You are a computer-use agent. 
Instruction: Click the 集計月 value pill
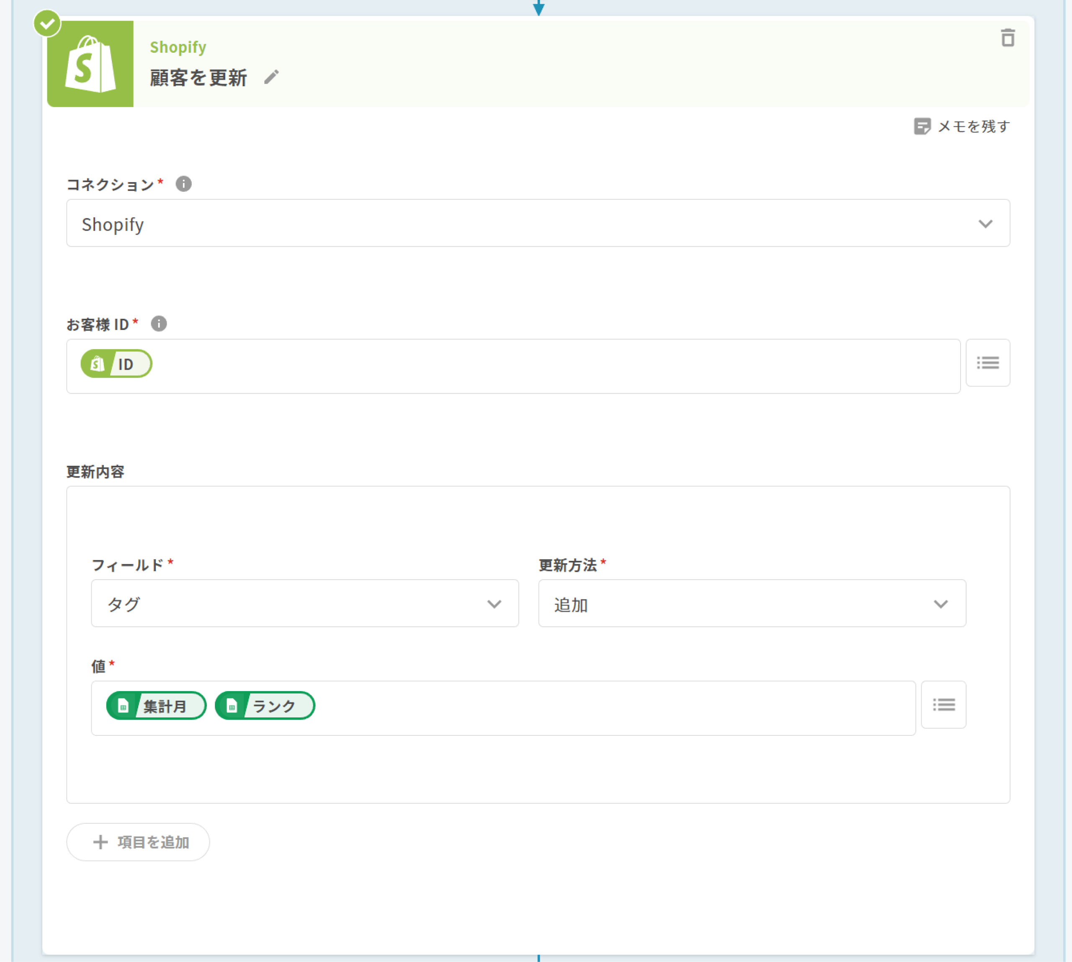point(156,706)
